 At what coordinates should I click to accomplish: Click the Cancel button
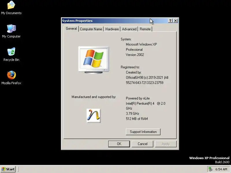pos(142,144)
